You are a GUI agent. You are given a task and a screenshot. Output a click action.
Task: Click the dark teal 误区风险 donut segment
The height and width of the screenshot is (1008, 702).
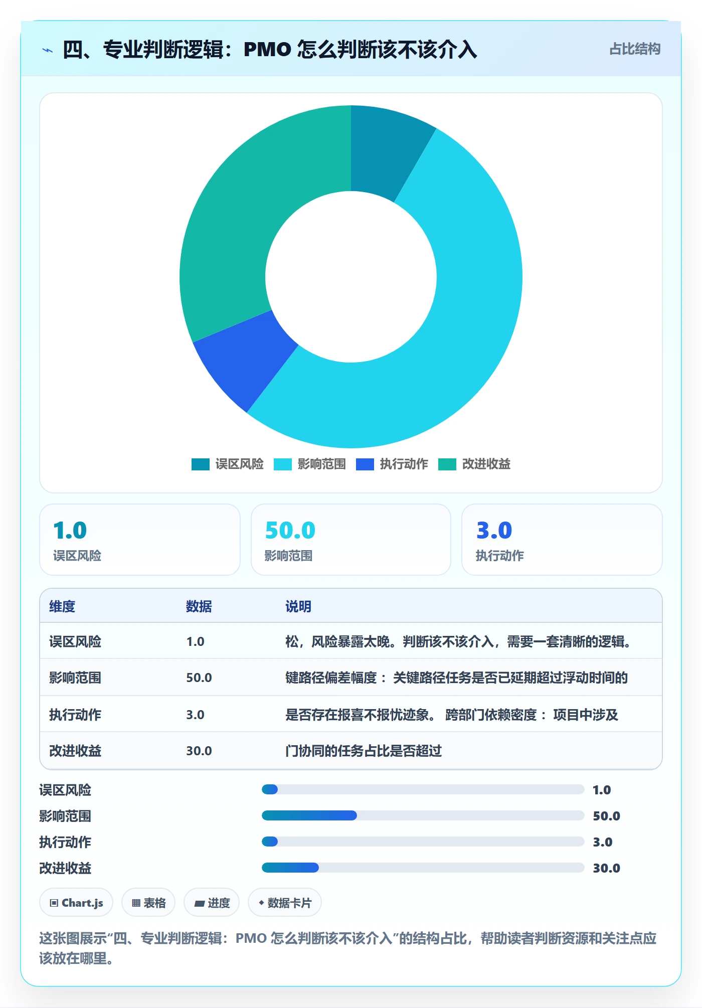coord(384,153)
